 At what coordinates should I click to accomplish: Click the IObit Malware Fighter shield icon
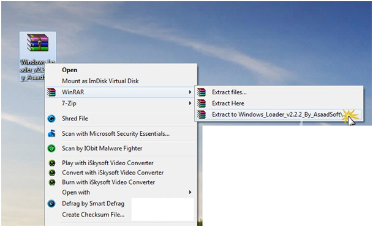(51, 149)
